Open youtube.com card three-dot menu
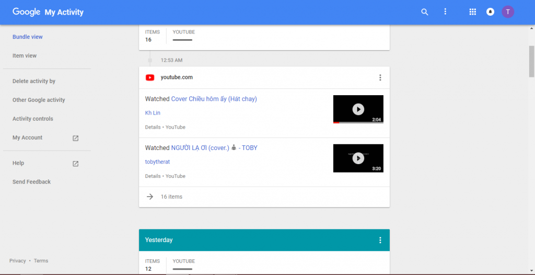The width and height of the screenshot is (535, 275). [380, 77]
